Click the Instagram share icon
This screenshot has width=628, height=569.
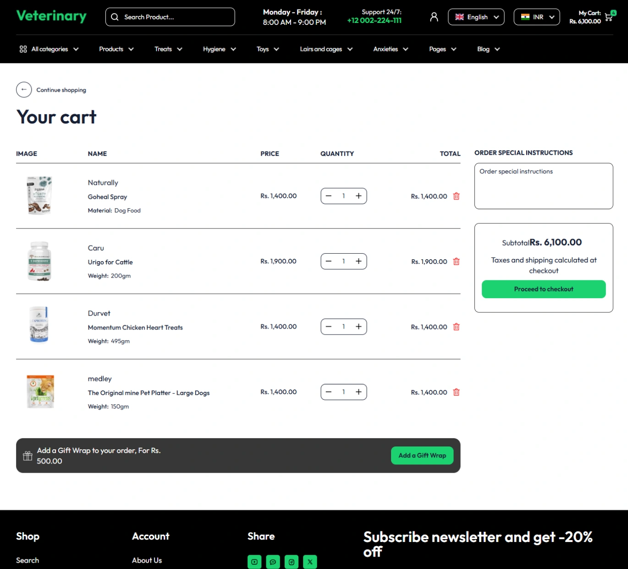[292, 562]
